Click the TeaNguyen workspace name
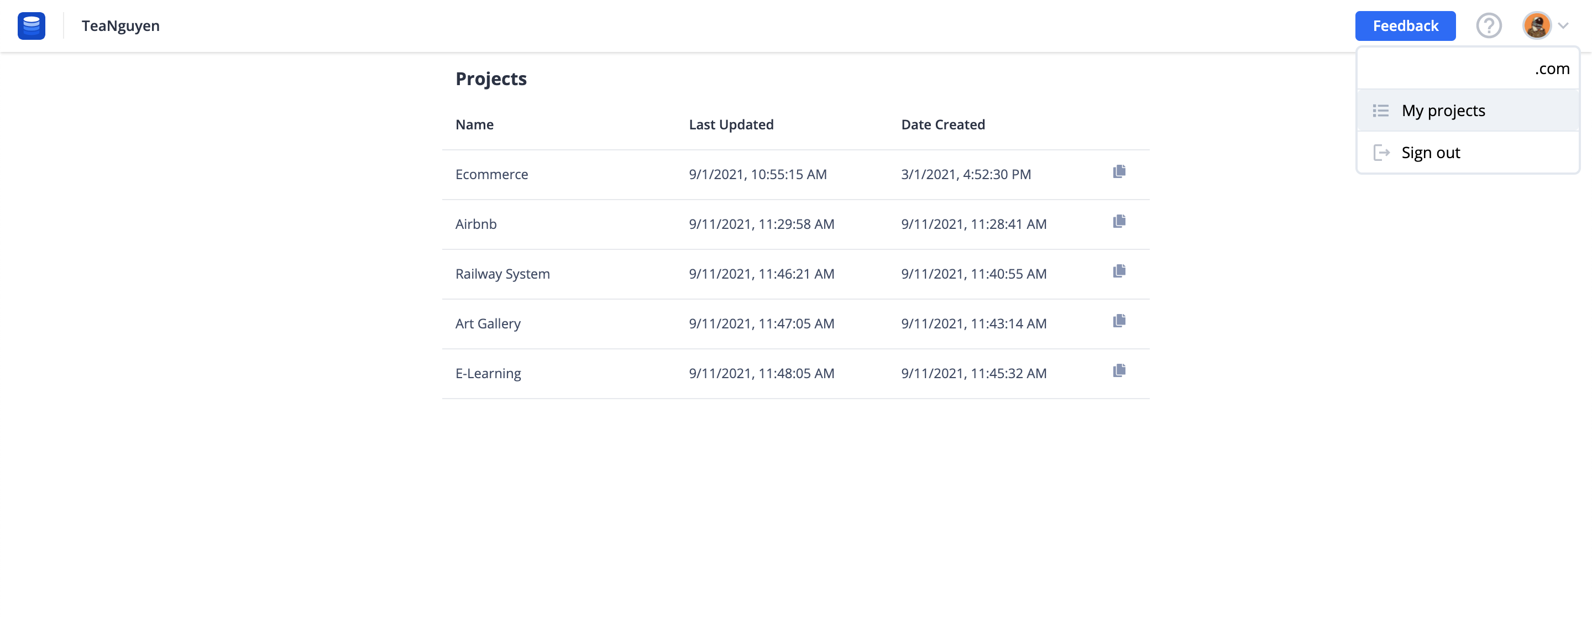Screen dimensions: 1592x617 click(121, 26)
